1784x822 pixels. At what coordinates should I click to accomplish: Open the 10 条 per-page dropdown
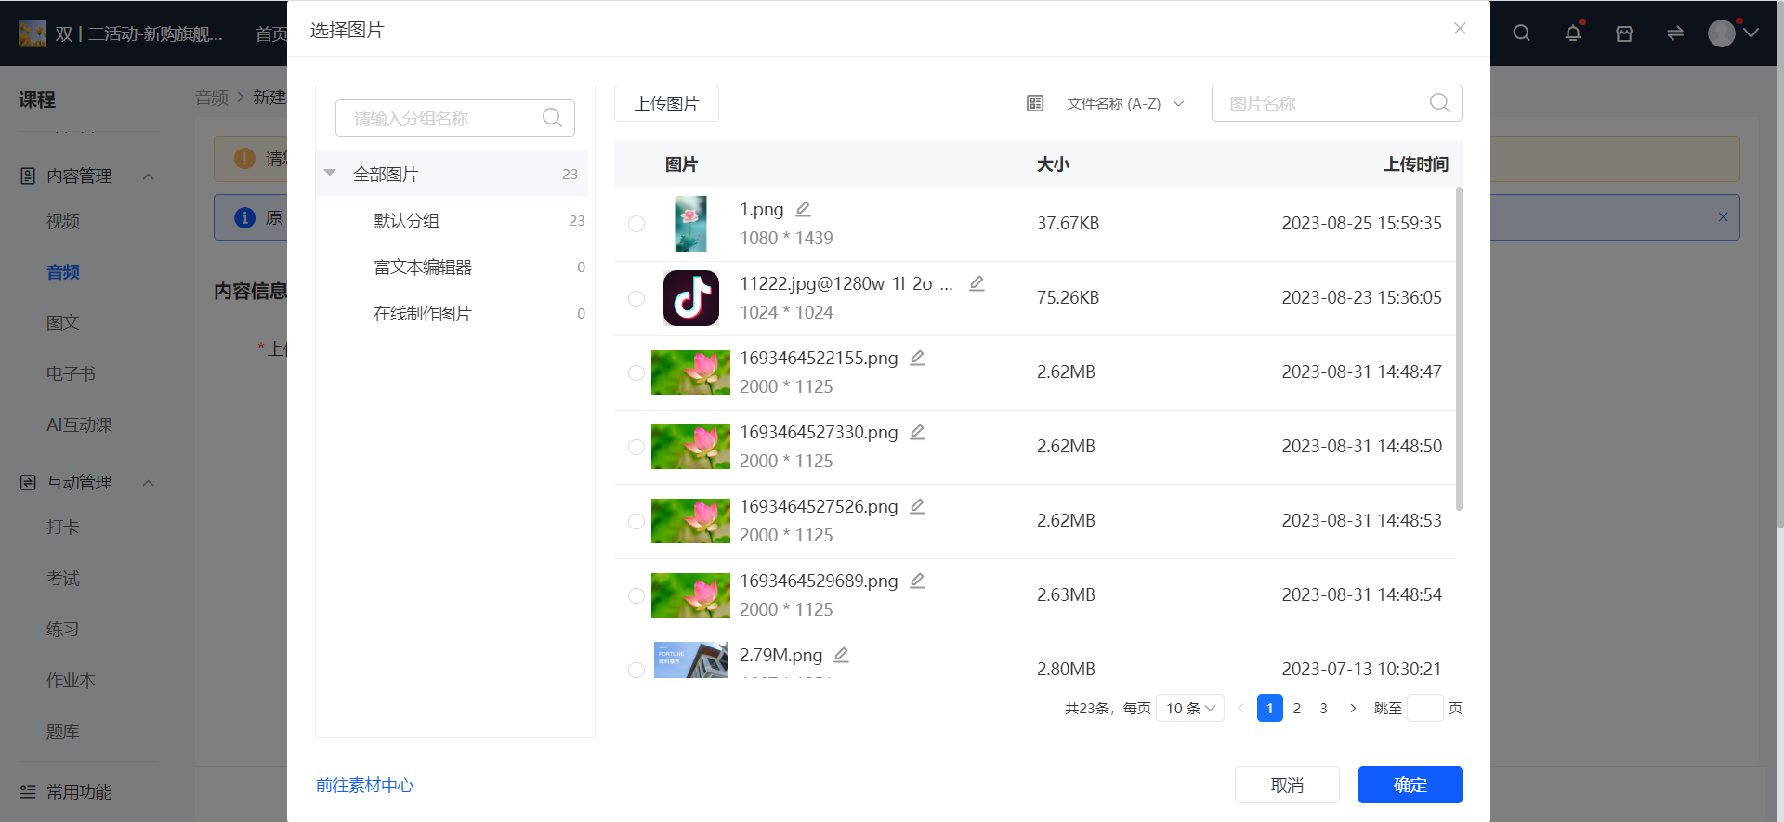(x=1190, y=708)
